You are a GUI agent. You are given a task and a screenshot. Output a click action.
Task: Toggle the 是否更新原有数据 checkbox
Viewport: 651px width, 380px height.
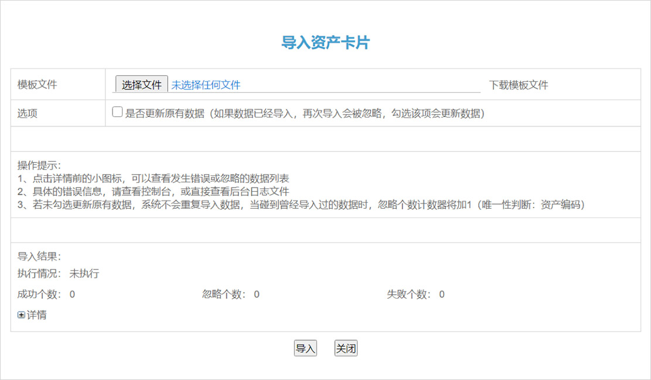click(117, 112)
